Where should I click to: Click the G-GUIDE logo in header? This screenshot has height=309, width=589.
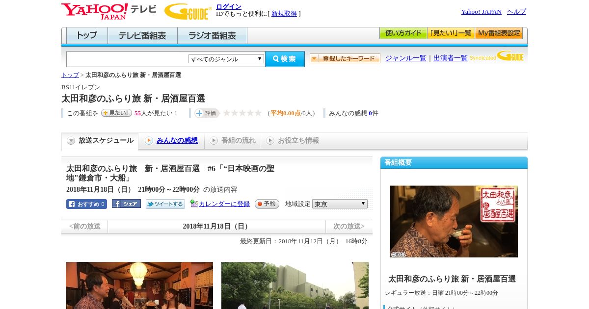(x=188, y=11)
